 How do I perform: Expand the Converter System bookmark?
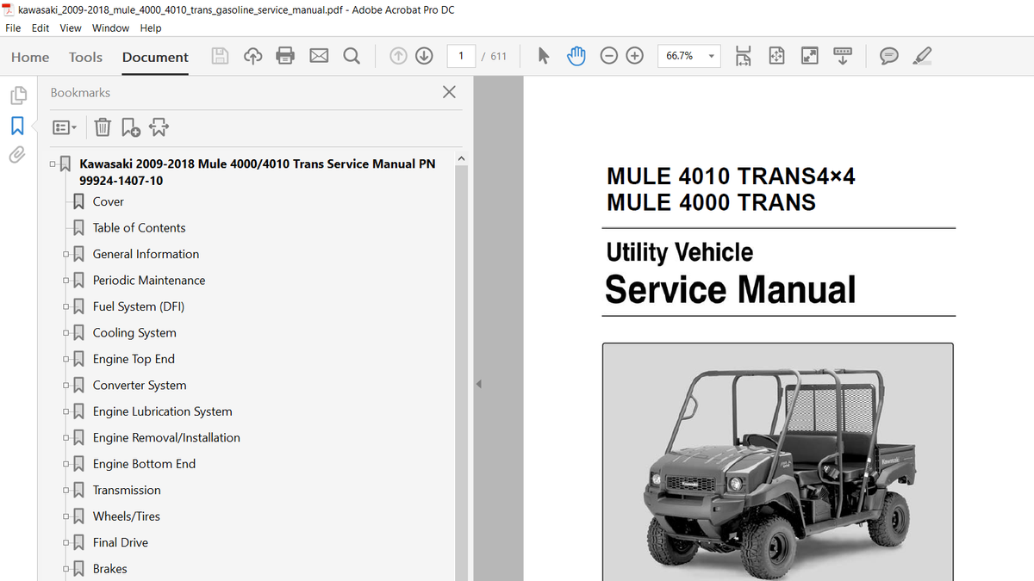pos(66,386)
